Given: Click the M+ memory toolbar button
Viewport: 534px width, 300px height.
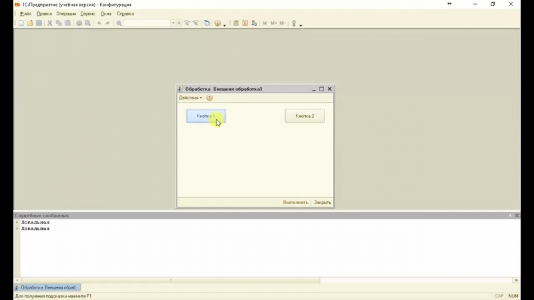Looking at the screenshot, I should coord(274,23).
